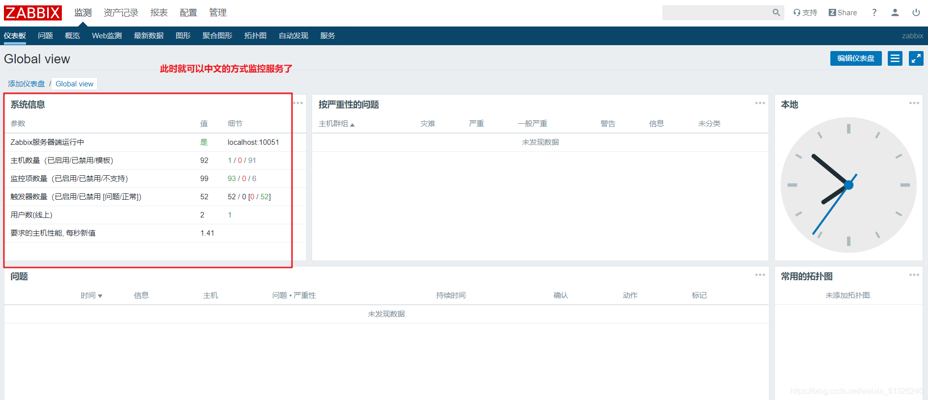Click the 1 / 0 / 91 hosts detail

(x=242, y=160)
